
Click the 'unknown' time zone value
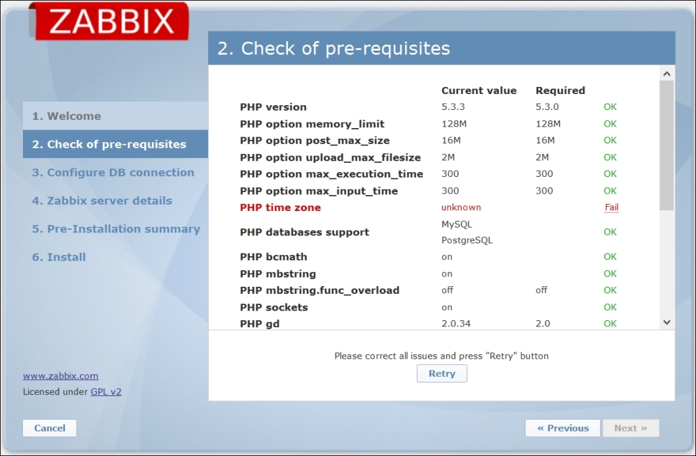[x=461, y=207]
